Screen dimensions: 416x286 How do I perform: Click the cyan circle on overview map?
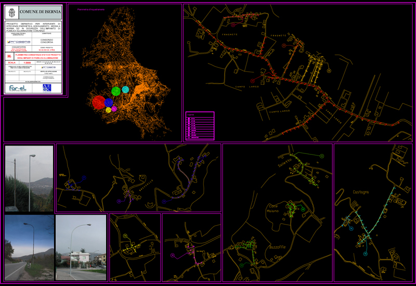coord(125,89)
